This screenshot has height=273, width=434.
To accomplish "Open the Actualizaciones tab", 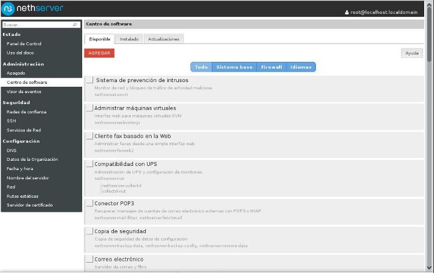I will pos(164,39).
